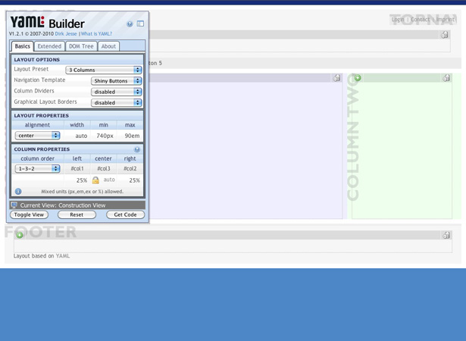The image size is (466, 341).
Task: Click the Get Code button
Action: click(126, 214)
